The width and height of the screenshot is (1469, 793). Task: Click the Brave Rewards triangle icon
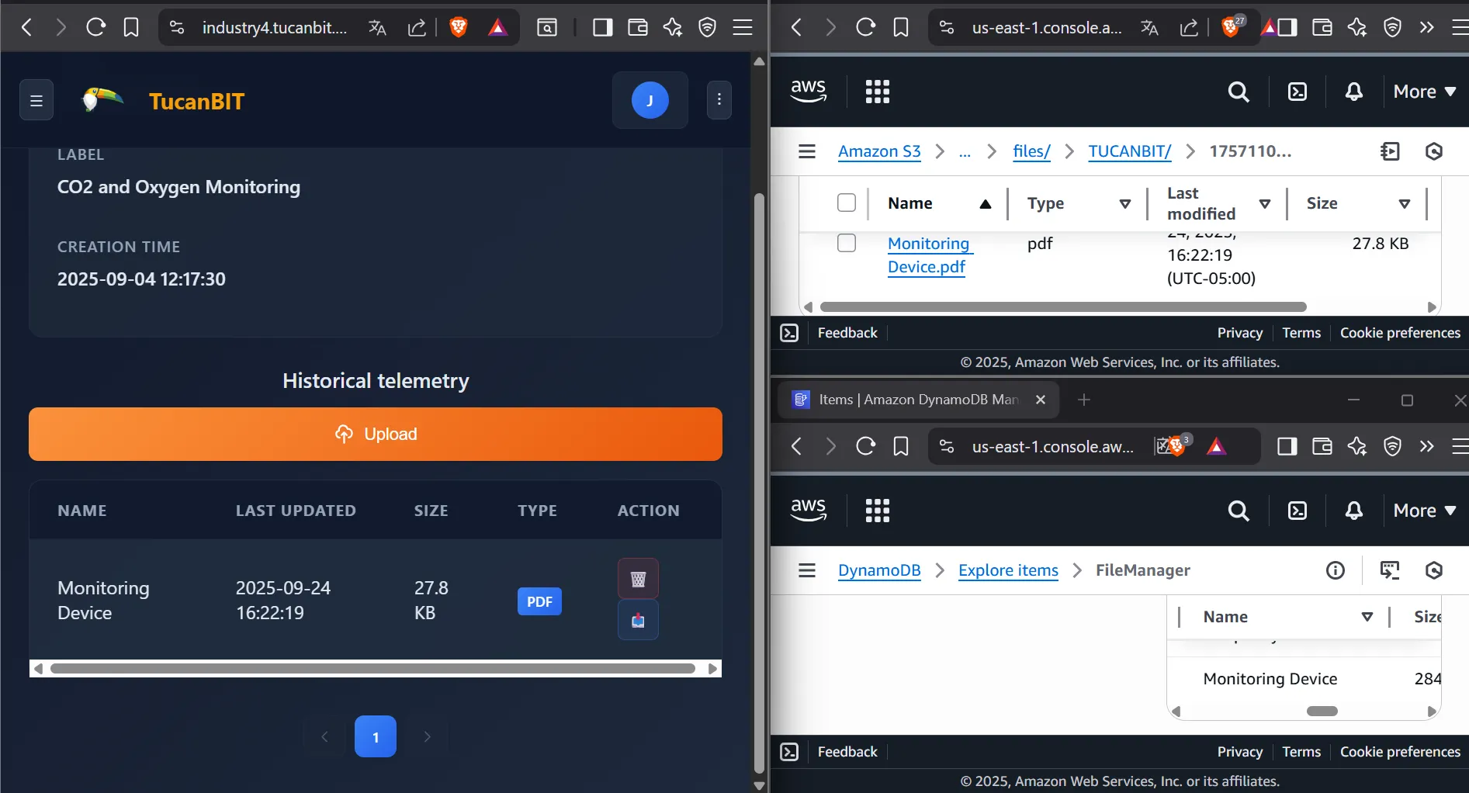(497, 26)
